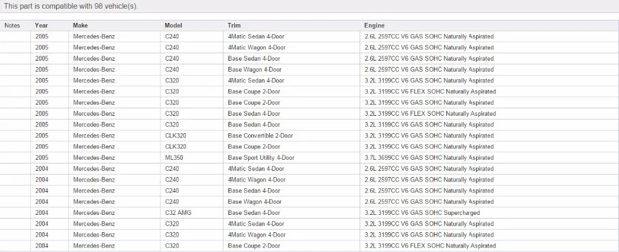Click the CLK320 model in the convertible row
The height and width of the screenshot is (252, 619).
click(x=176, y=136)
